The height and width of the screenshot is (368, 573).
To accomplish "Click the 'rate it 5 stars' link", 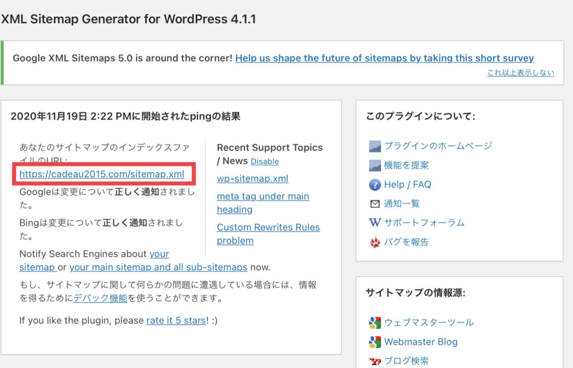I will [176, 321].
